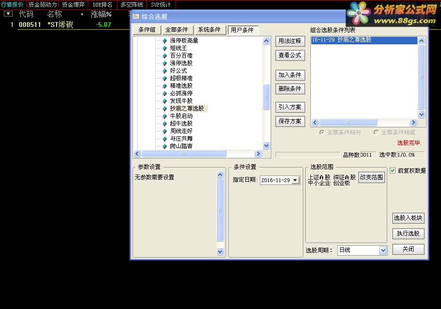
Task: Click the sort arrow box above the quote list
Action: point(8,14)
